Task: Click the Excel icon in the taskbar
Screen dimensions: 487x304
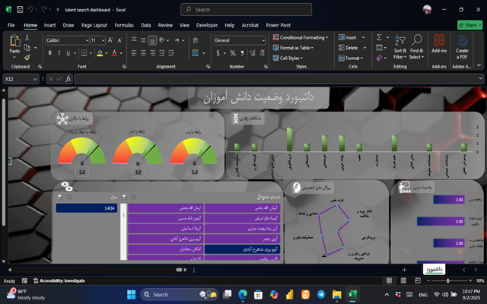Action: [x=353, y=294]
